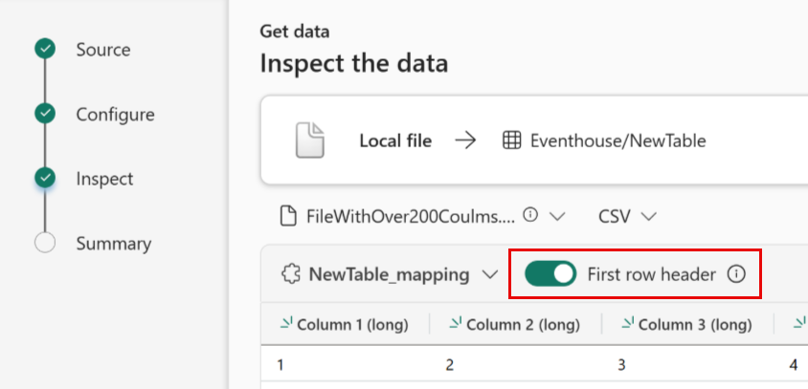808x389 pixels.
Task: Click the info icon beside First row header
Action: pyautogui.click(x=736, y=274)
